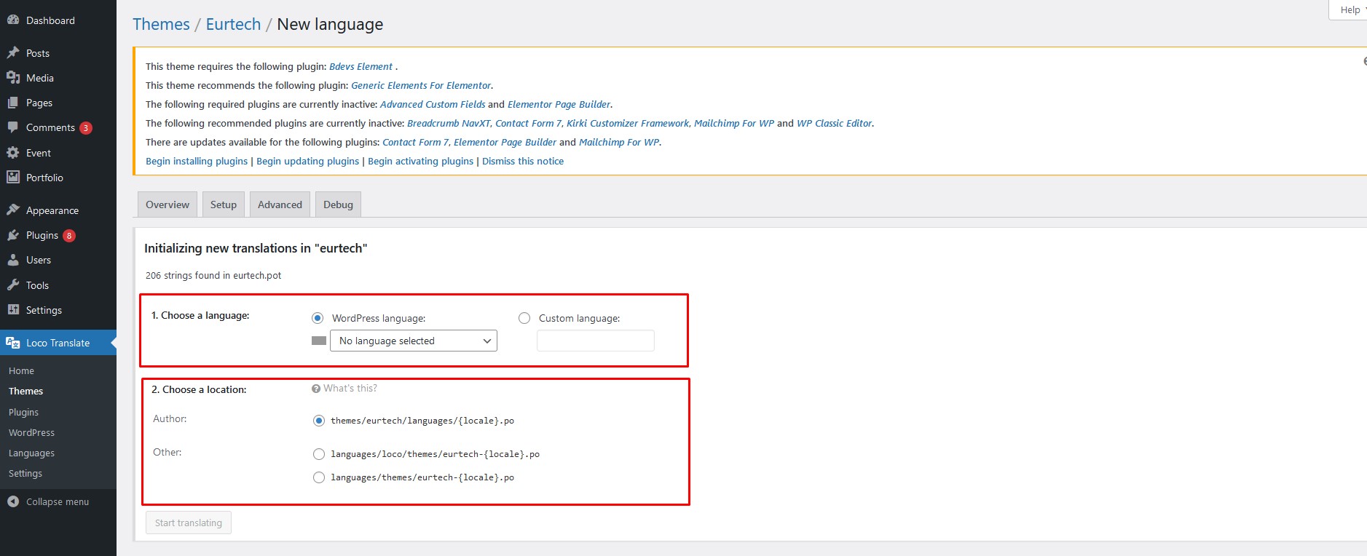Click Begin activating plugins link
The image size is (1367, 556).
[x=421, y=161]
